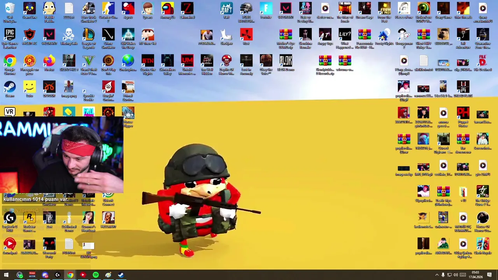Screen dimensions: 498x280
Task: Launch the Jail Adventure shortcut
Action: point(463,38)
